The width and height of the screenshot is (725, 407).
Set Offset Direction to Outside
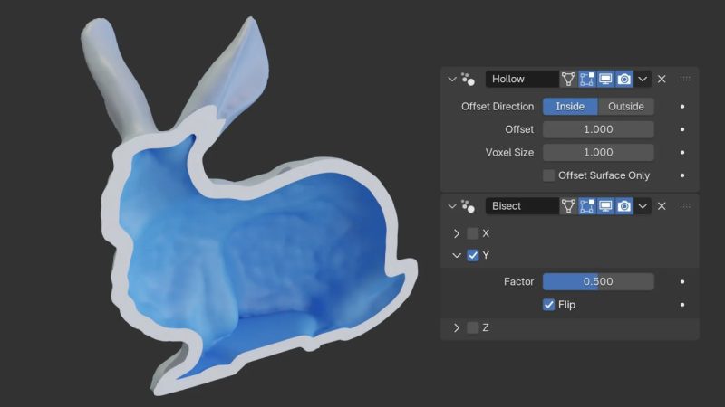tap(625, 107)
